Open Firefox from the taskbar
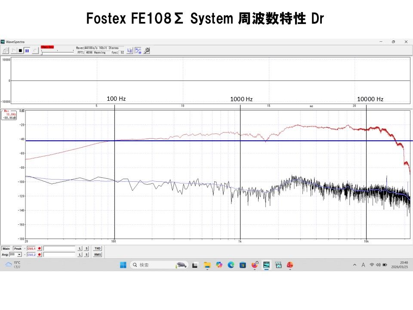Image resolution: width=413 pixels, height=310 pixels. [255, 265]
